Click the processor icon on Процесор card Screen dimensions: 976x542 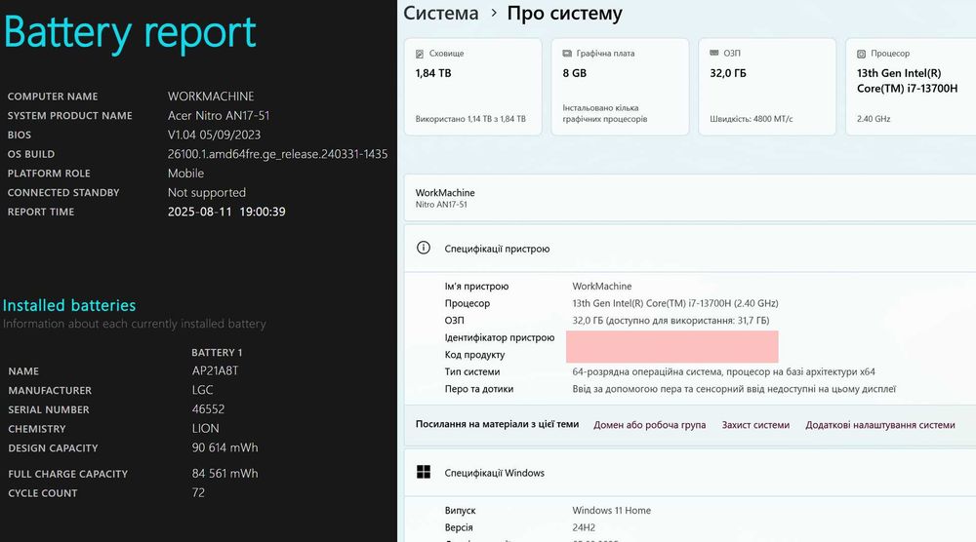[x=862, y=54]
